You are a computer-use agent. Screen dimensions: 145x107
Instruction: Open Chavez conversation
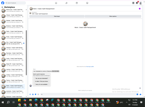pos(13,16)
